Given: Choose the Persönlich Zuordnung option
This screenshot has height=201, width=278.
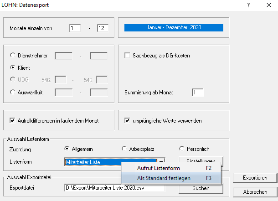Looking at the screenshot, I should point(182,149).
